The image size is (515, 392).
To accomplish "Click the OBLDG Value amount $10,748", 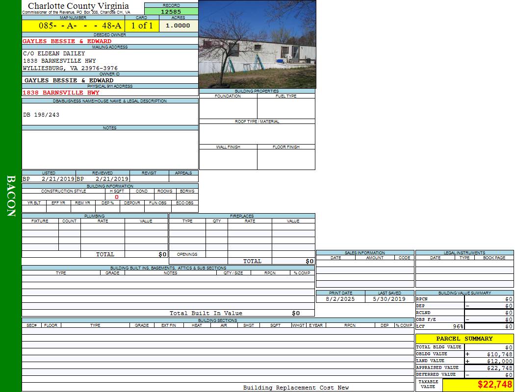I will tap(499, 354).
